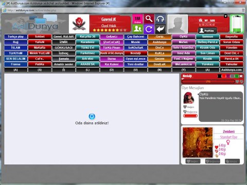
Task: Click the red heart next to 6 Kişi
Action: (217, 147)
